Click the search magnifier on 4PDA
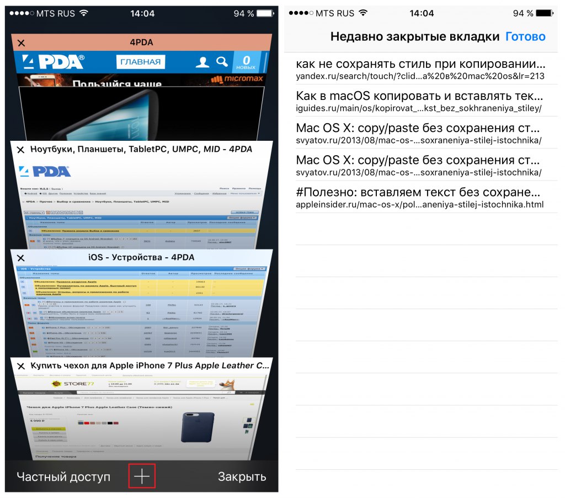The height and width of the screenshot is (498, 565). click(222, 62)
